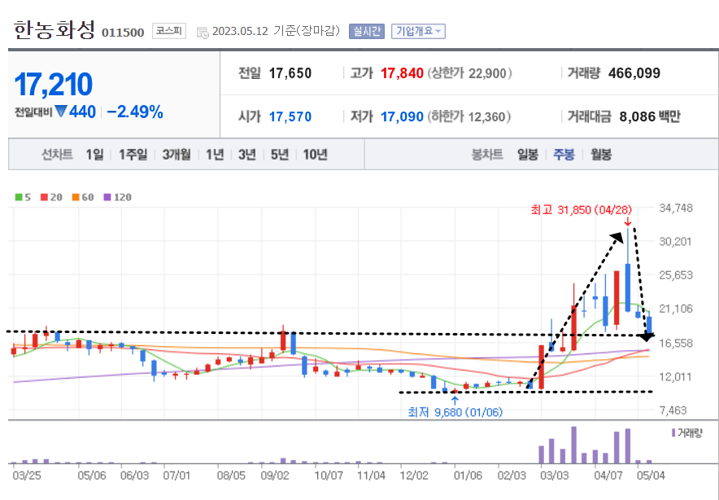Click the purple 120-period moving average swatch
Screen dimensions: 719x500
coord(107,197)
